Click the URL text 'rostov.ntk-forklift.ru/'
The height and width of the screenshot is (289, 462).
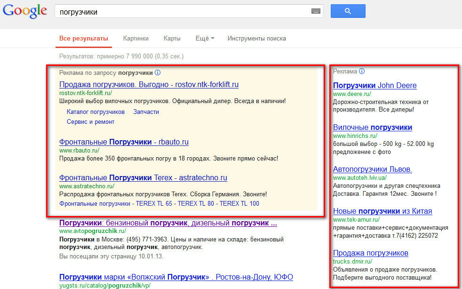[x=86, y=93]
